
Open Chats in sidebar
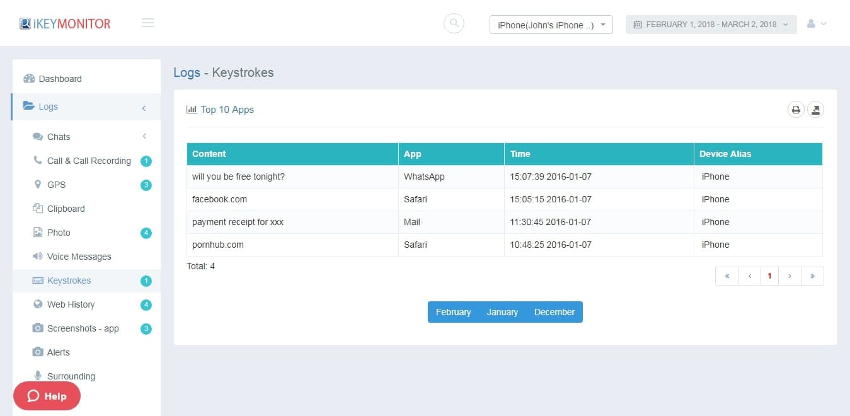(x=59, y=137)
